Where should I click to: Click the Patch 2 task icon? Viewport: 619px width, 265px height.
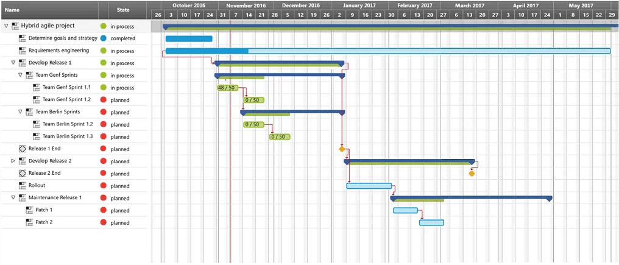coord(30,222)
